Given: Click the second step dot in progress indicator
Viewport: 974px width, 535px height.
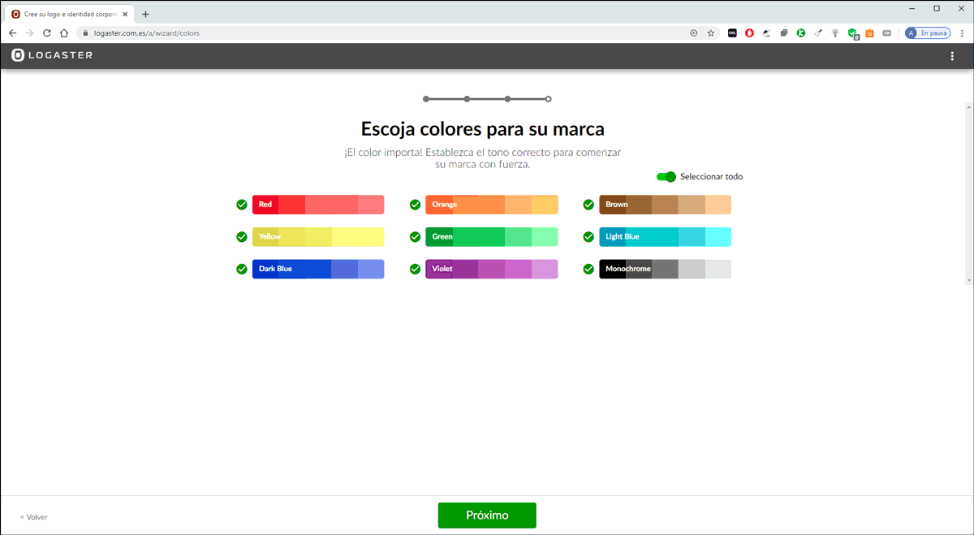Looking at the screenshot, I should coord(467,99).
